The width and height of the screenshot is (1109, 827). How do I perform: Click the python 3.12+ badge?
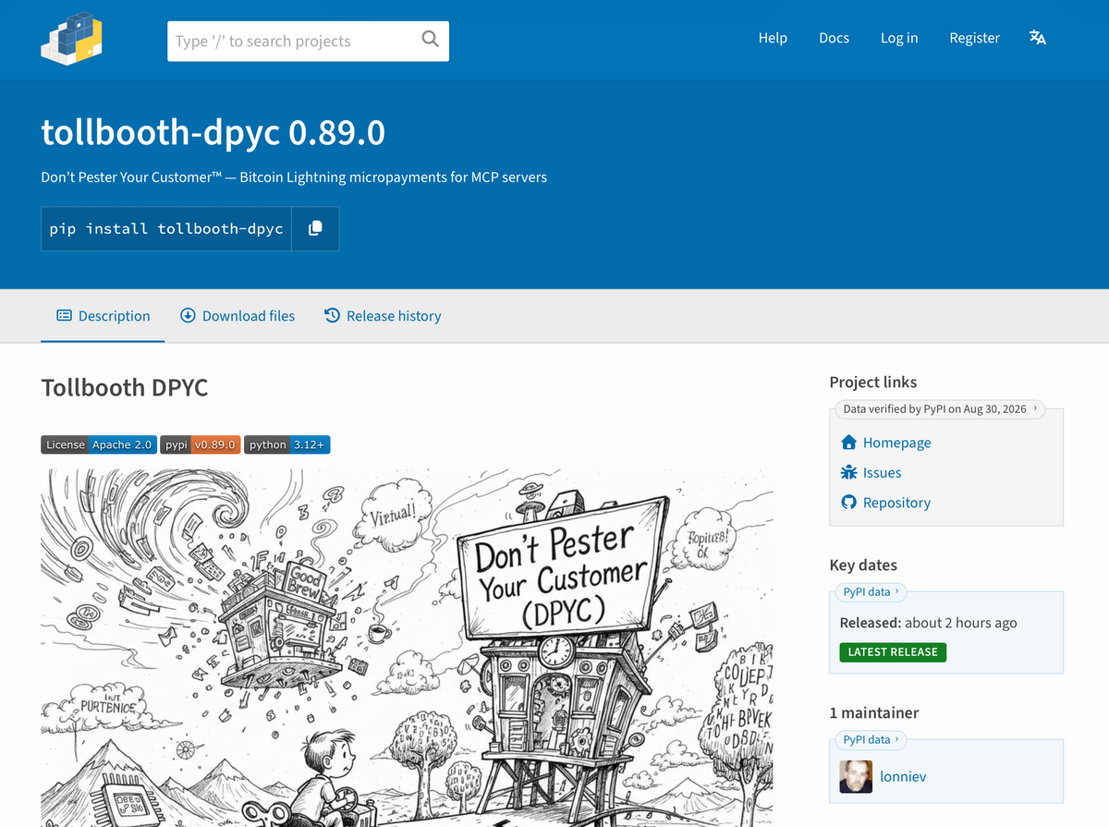[x=287, y=444]
